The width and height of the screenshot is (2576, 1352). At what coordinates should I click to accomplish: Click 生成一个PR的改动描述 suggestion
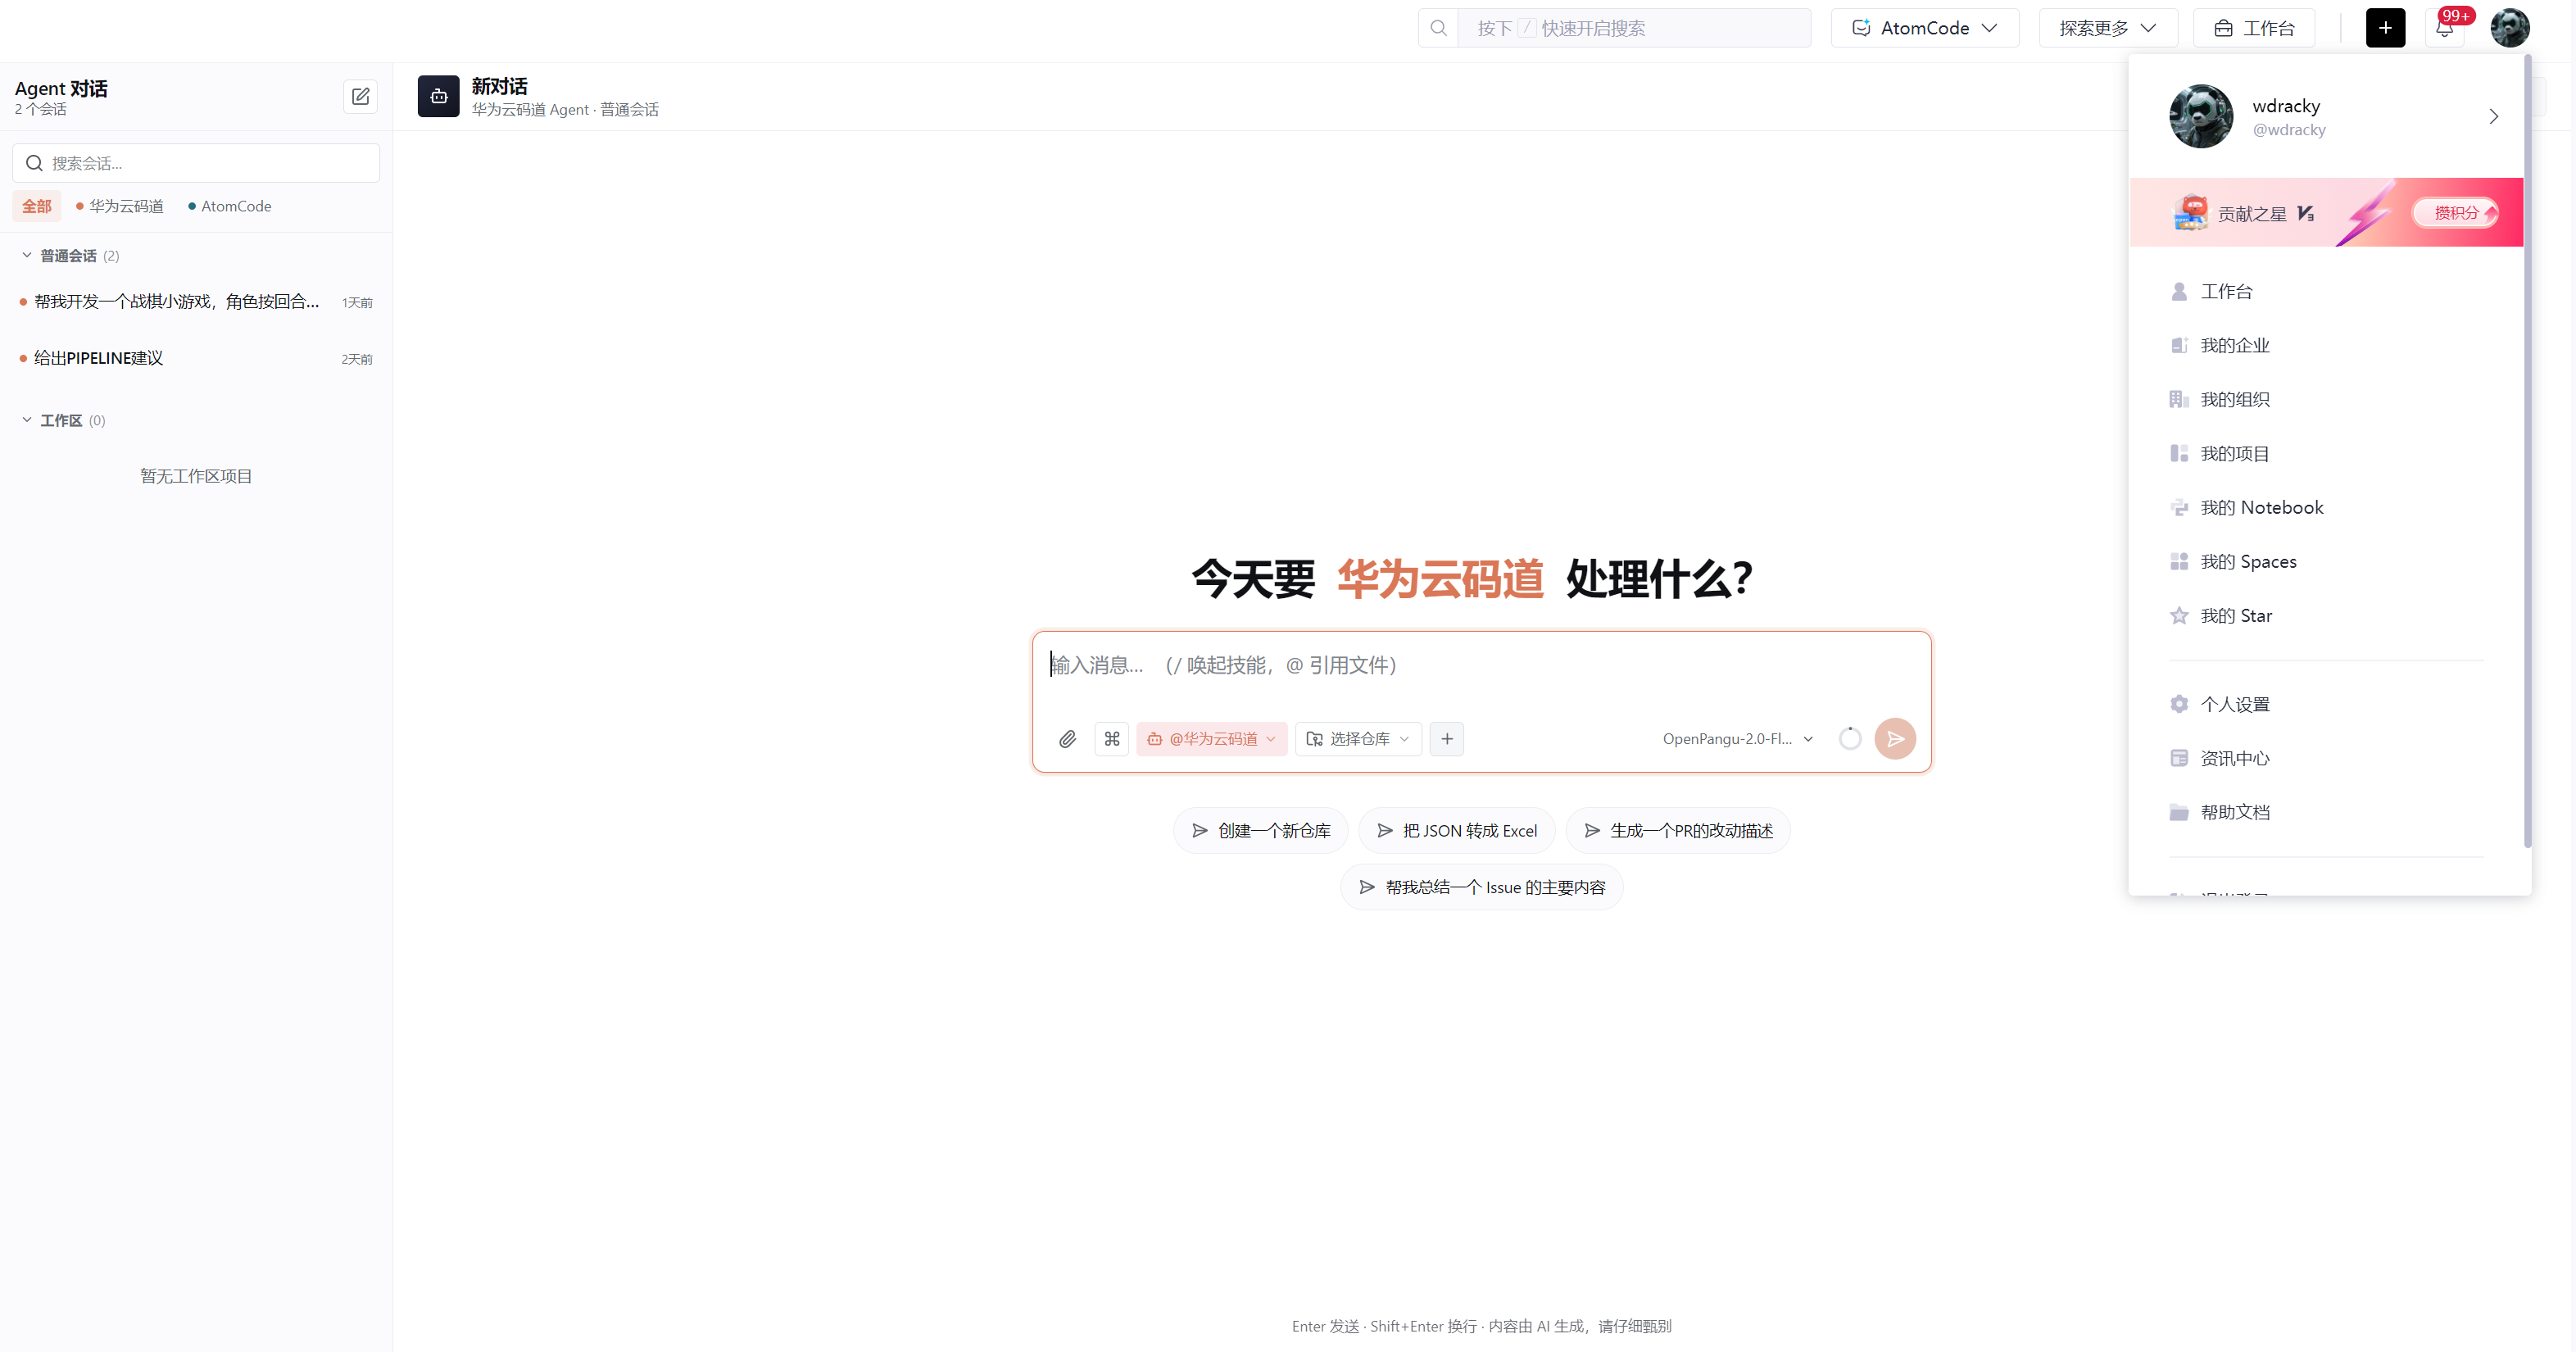(1677, 831)
